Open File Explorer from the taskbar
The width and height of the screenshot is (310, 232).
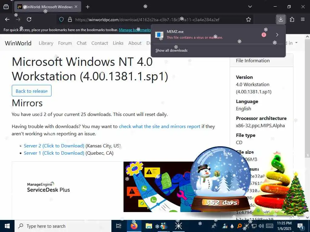coord(149,226)
